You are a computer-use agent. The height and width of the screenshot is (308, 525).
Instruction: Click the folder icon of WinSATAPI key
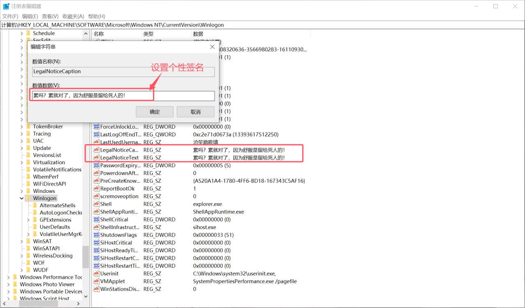coord(28,248)
